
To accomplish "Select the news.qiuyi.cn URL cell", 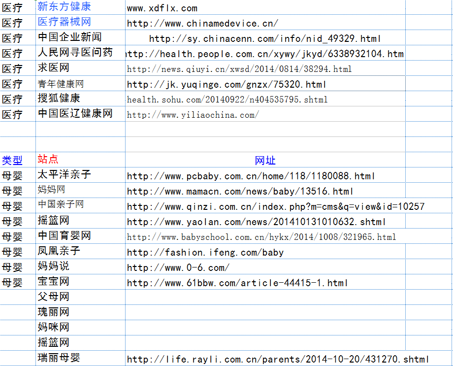I will [265, 68].
